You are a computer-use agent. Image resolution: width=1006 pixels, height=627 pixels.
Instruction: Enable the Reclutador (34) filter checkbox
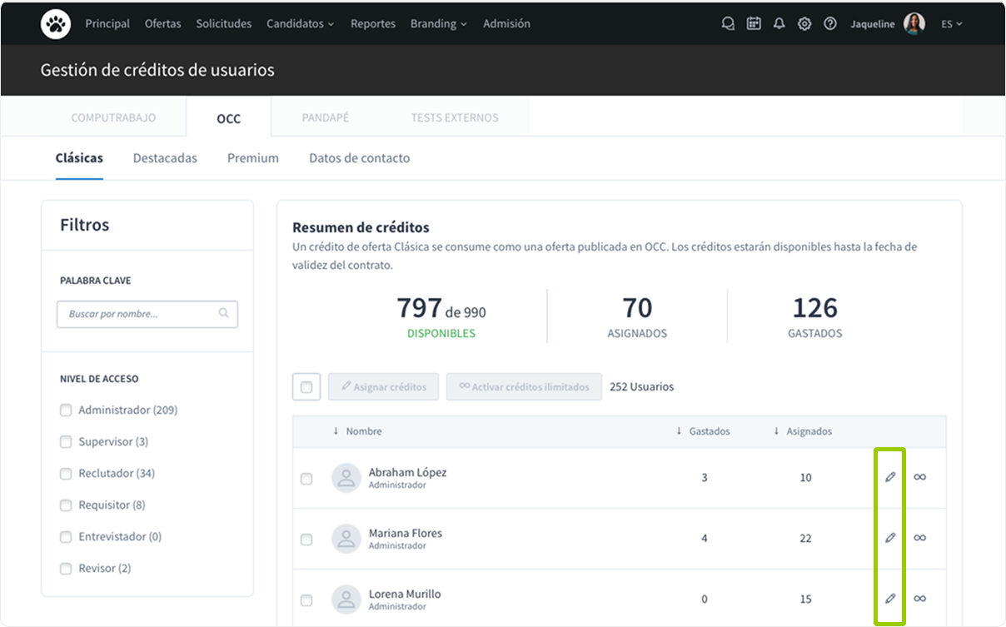(x=66, y=474)
